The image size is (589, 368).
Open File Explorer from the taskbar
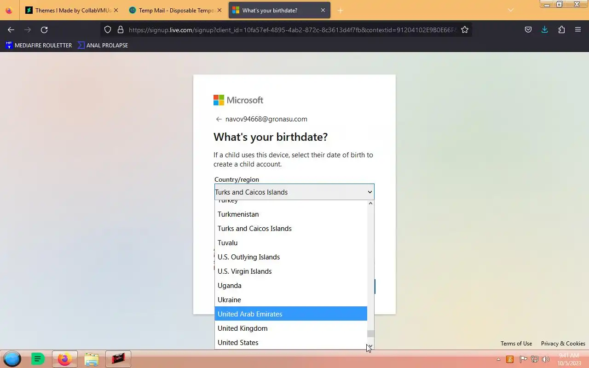tap(92, 359)
